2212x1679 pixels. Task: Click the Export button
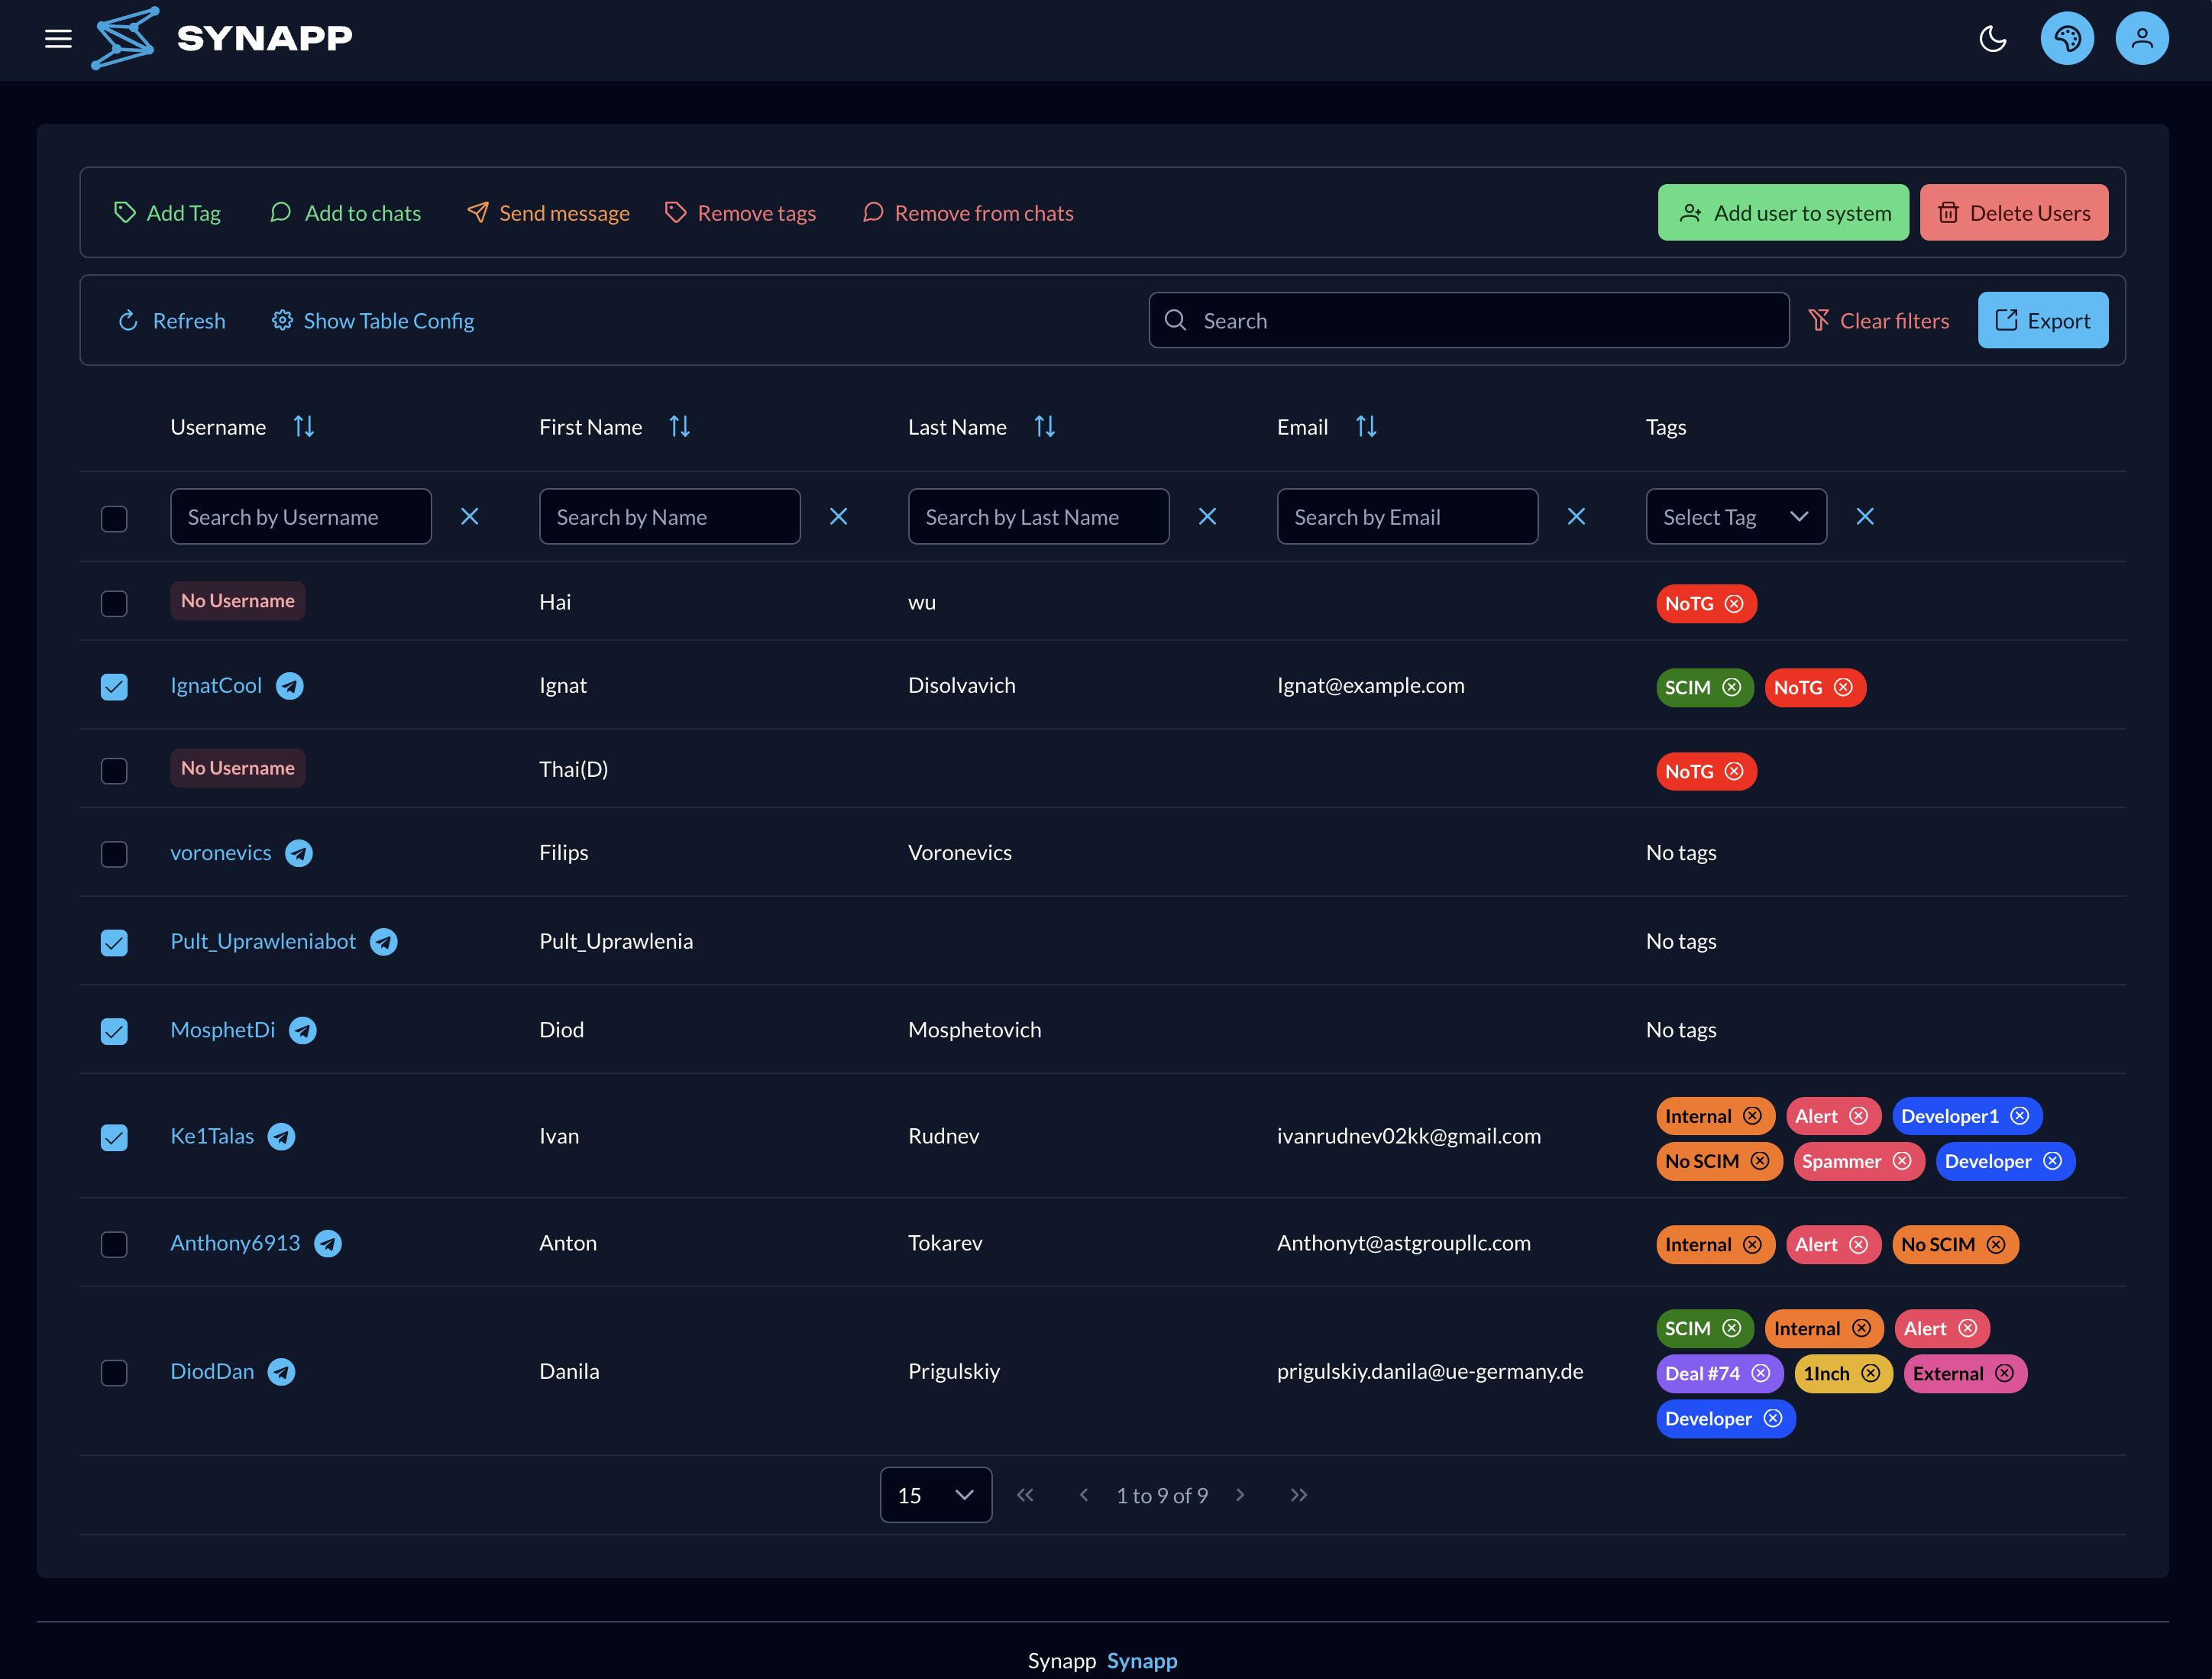[x=2043, y=321]
